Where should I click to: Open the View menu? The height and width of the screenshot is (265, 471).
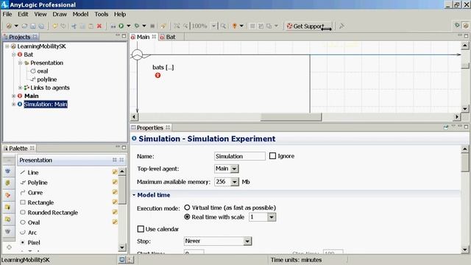[40, 14]
